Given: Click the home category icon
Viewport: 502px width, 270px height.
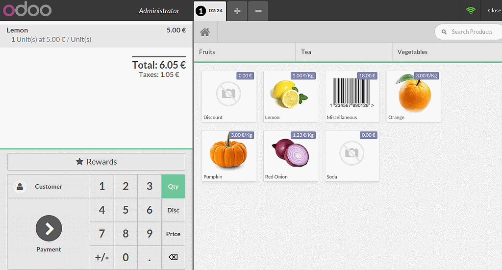Looking at the screenshot, I should 205,32.
